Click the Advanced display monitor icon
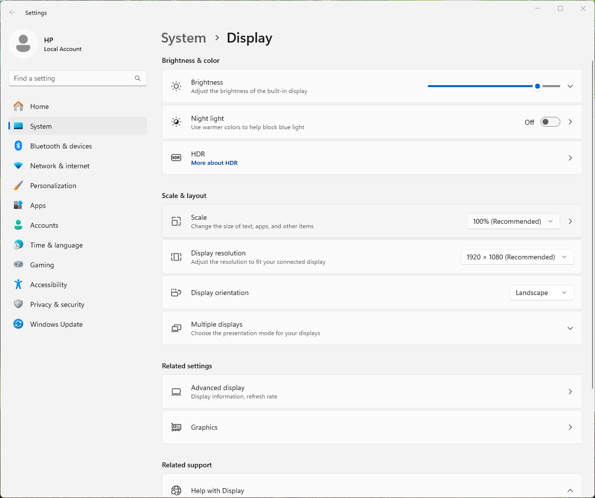Screen dimensions: 595x498 tap(176, 392)
